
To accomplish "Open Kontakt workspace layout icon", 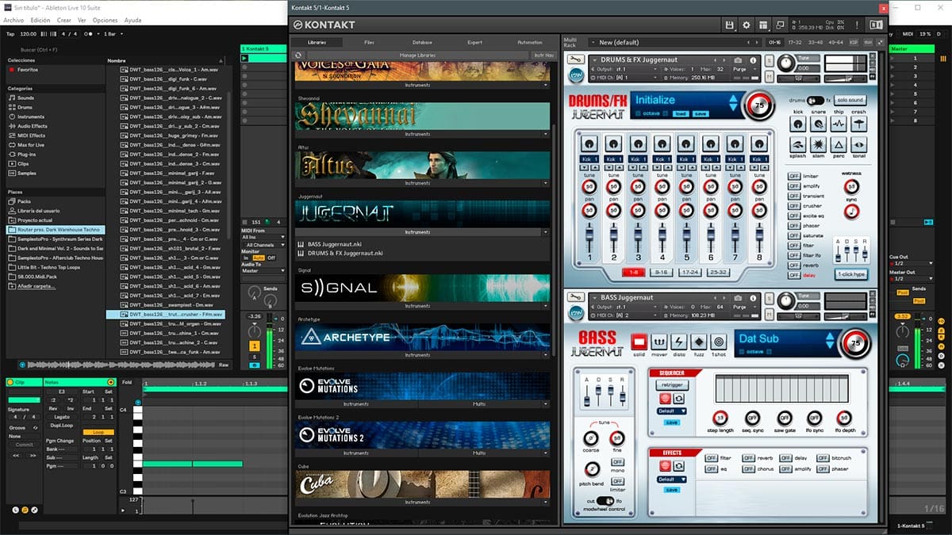I will click(x=762, y=25).
